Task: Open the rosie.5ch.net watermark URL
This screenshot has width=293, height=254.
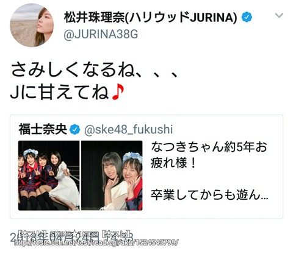Action: pos(96,242)
